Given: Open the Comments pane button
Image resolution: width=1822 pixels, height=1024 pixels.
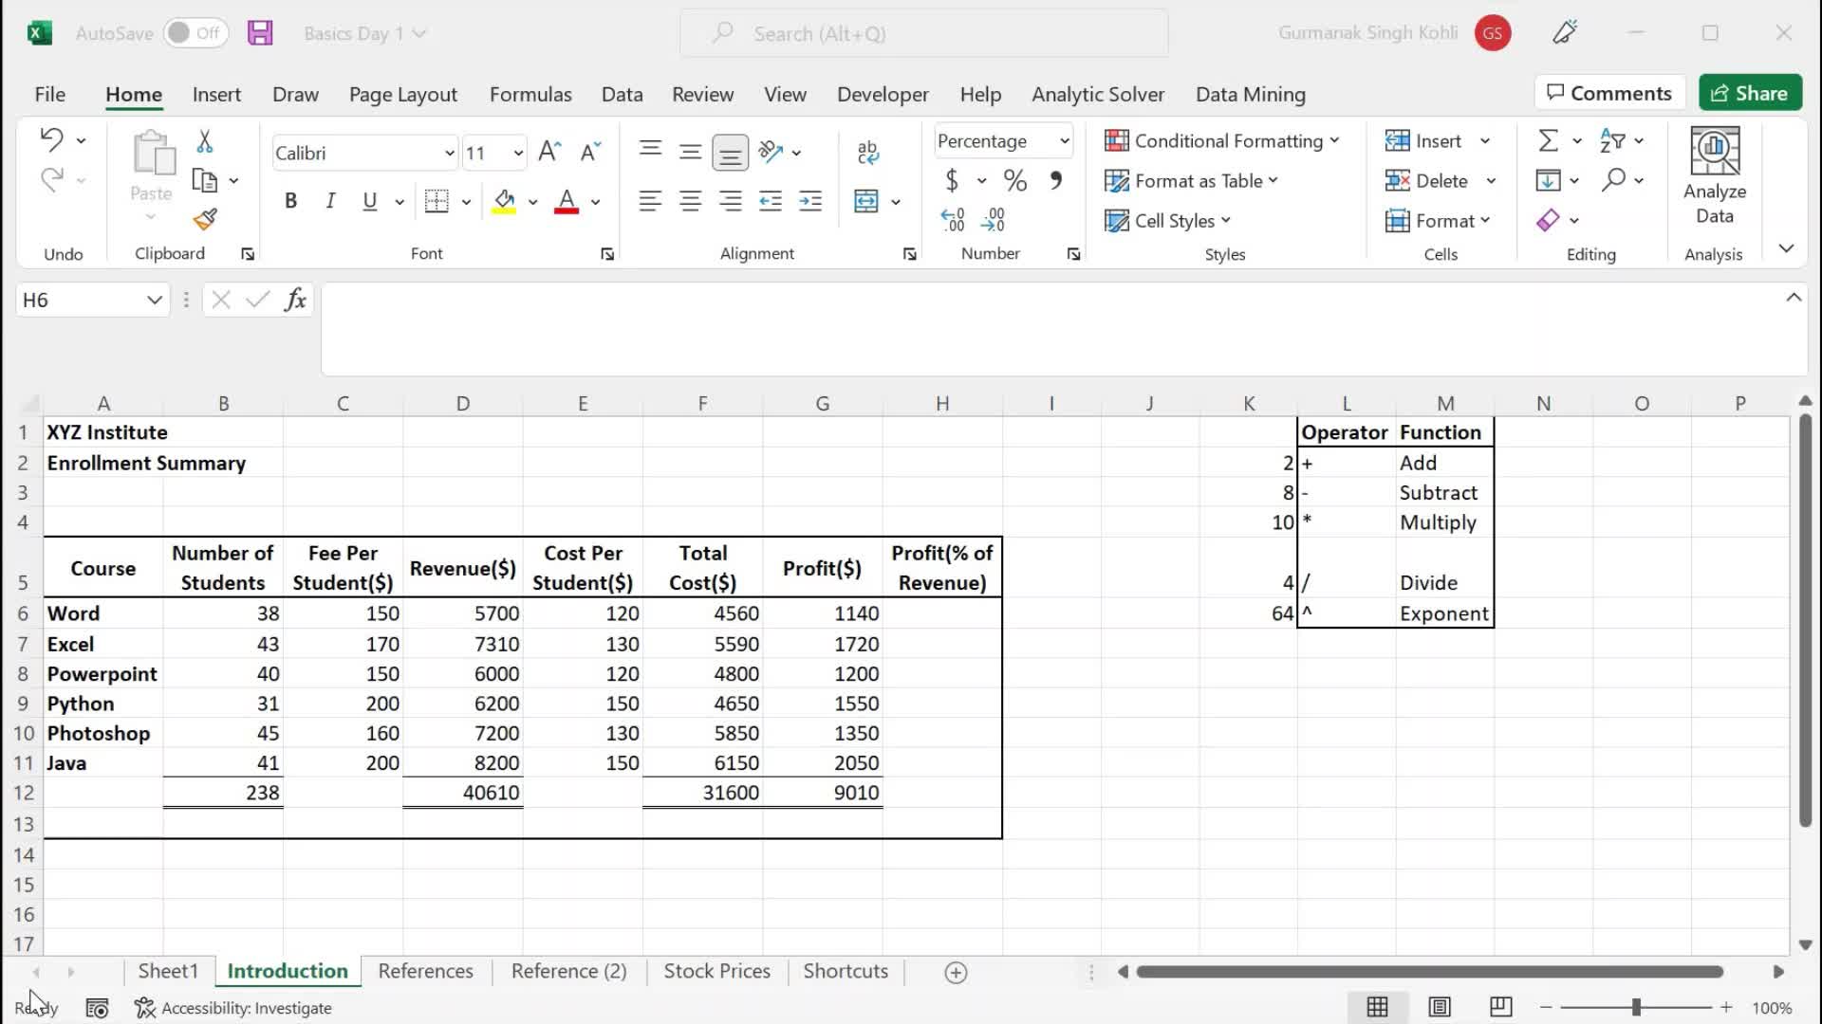Looking at the screenshot, I should 1609,93.
